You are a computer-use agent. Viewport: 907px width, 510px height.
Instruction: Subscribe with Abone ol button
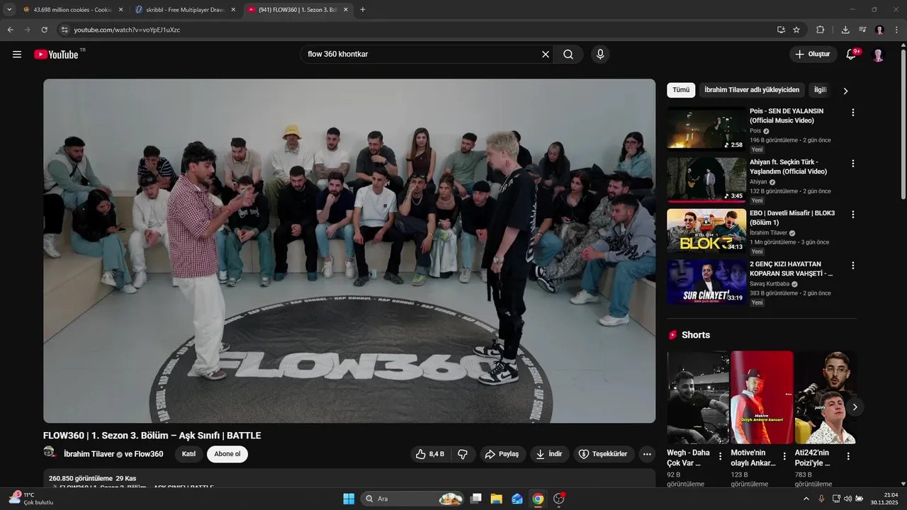tap(227, 454)
